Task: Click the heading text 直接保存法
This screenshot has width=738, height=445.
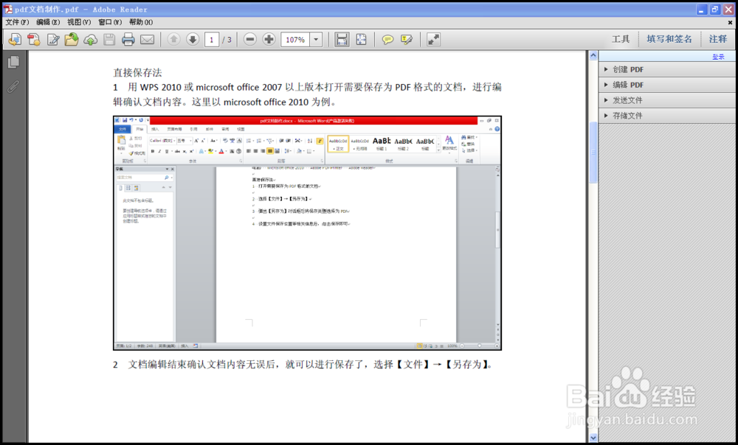Action: pos(137,72)
